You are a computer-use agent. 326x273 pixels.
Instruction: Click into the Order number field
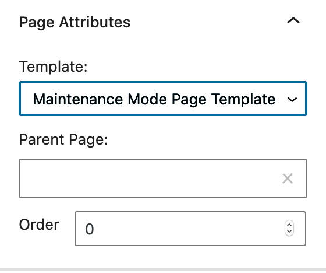point(190,229)
